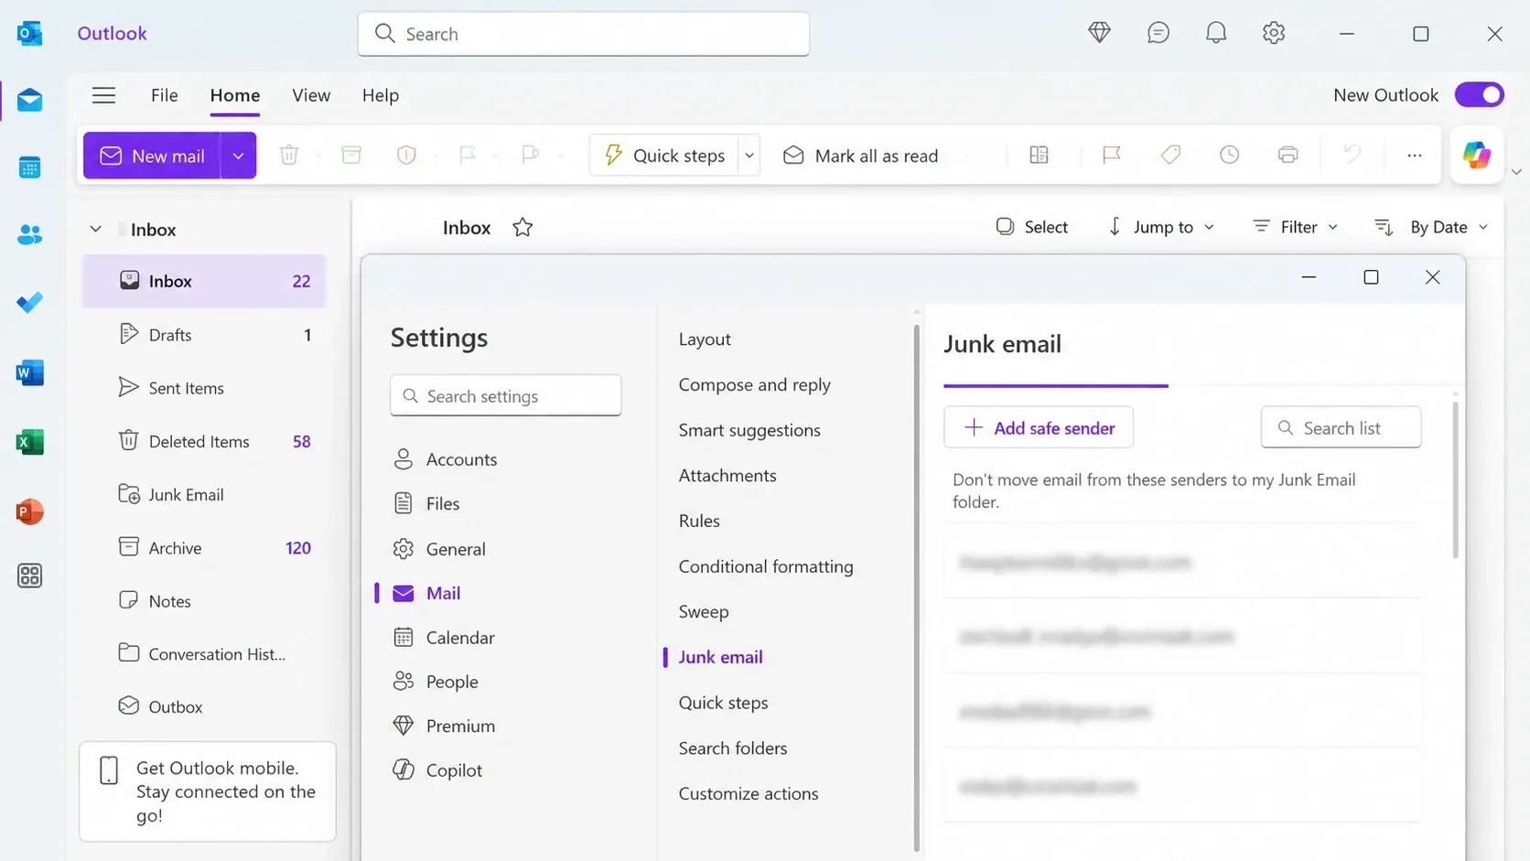The image size is (1530, 861).
Task: Click the Search list field
Action: tap(1341, 427)
